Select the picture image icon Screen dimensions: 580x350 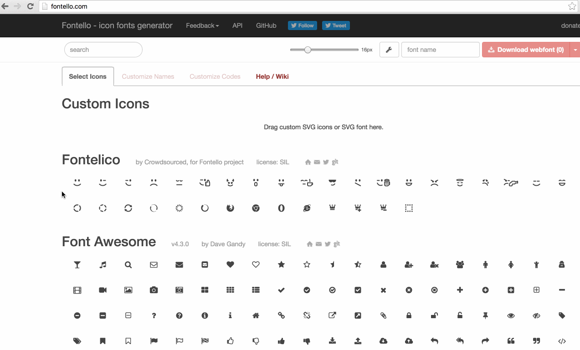point(128,290)
